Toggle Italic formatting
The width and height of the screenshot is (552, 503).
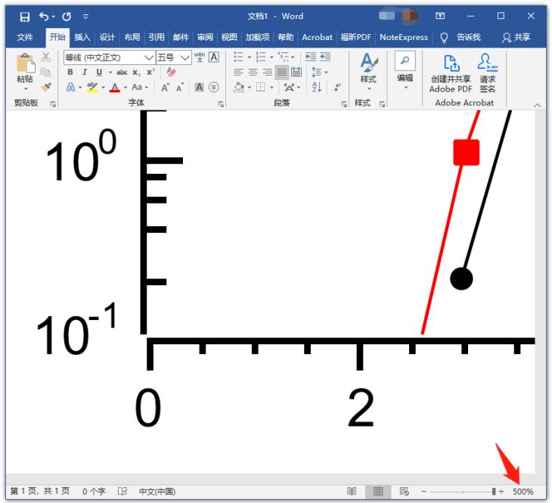pyautogui.click(x=85, y=72)
